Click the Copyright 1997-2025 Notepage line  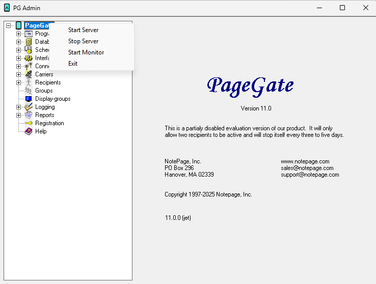(208, 194)
